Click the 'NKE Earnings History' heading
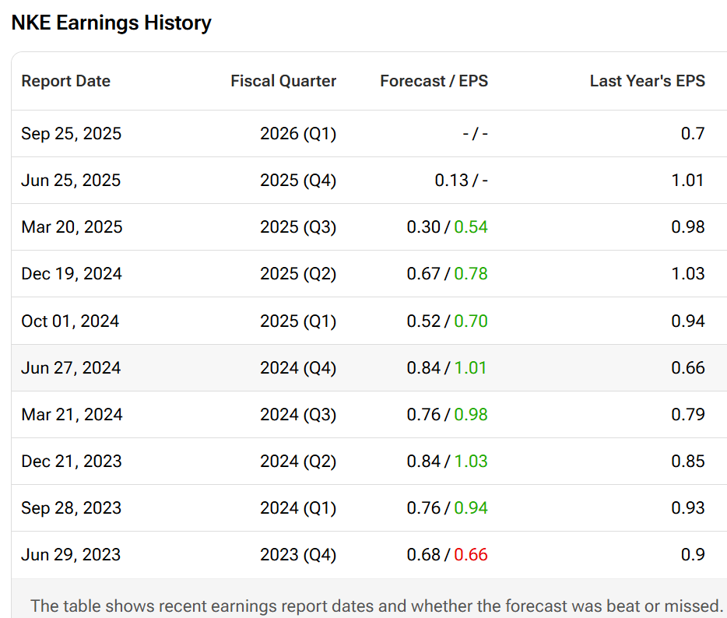The width and height of the screenshot is (727, 618). (111, 23)
